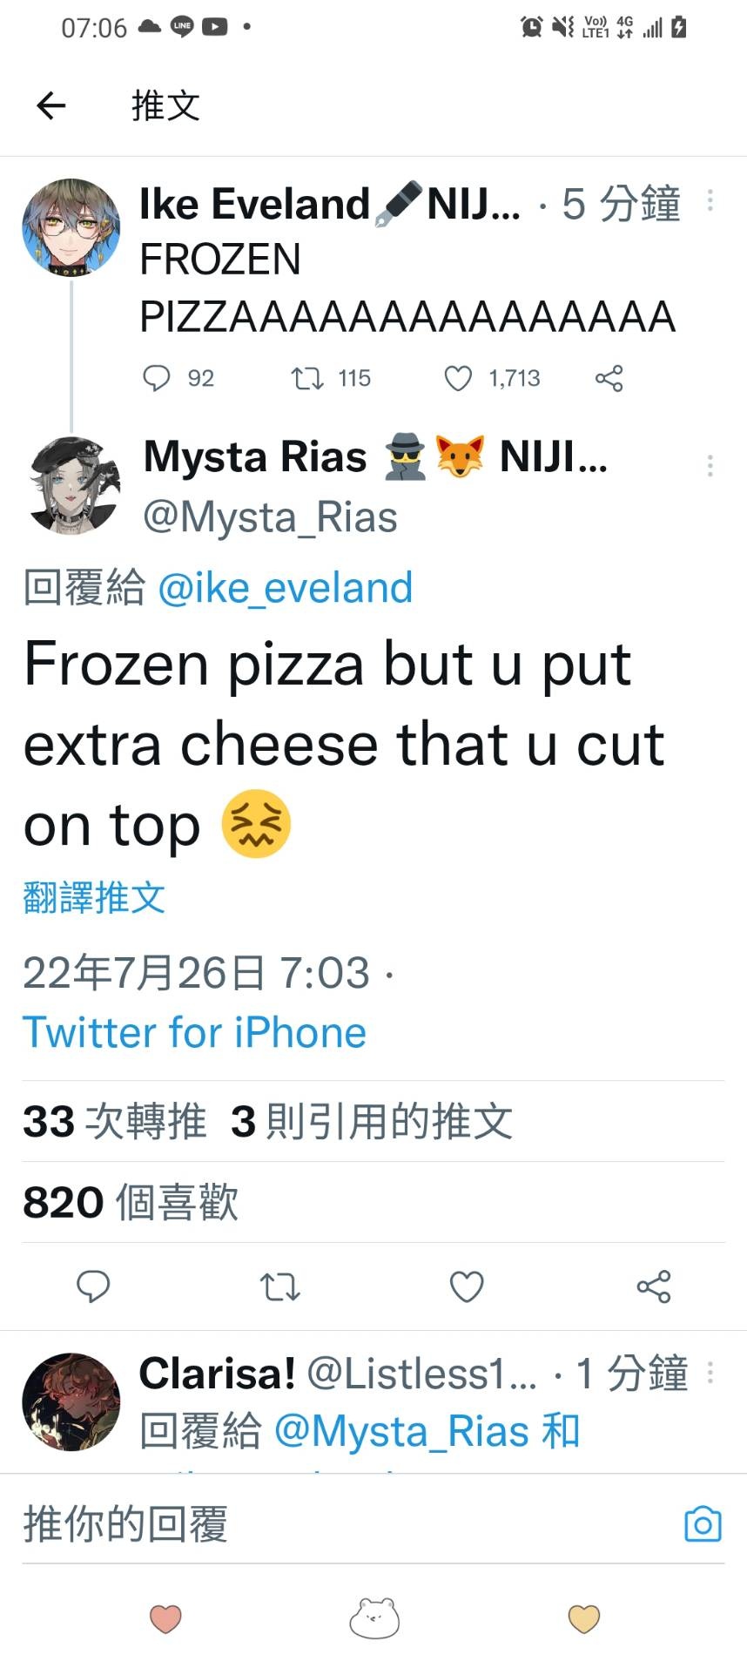Focus the 推你的回覆 reply input field
Viewport: 747px width, 1661px height.
(x=348, y=1524)
